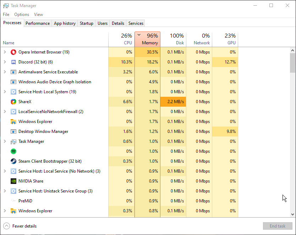The image size is (296, 235).
Task: Click the Service Host: Local System icon
Action: point(13,92)
